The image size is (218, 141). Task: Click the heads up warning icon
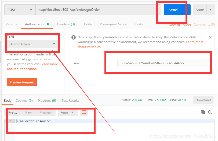(x=74, y=37)
